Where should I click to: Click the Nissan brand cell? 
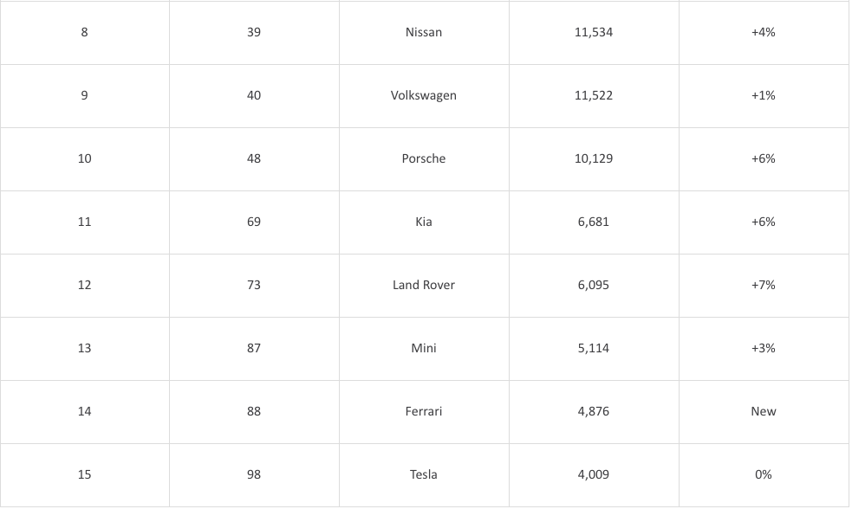click(x=423, y=32)
